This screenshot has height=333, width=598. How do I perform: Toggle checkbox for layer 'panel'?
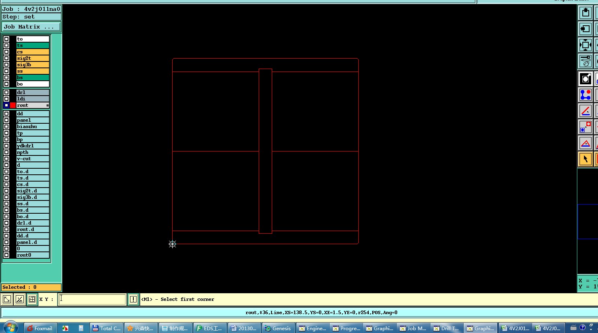tap(6, 120)
